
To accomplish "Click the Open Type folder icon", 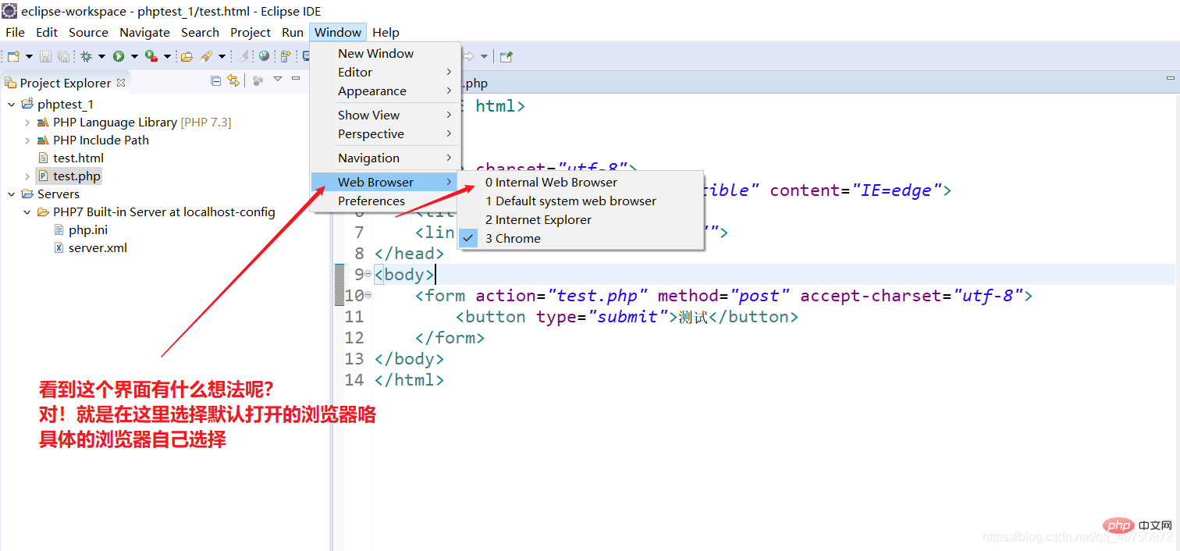I will click(x=187, y=56).
